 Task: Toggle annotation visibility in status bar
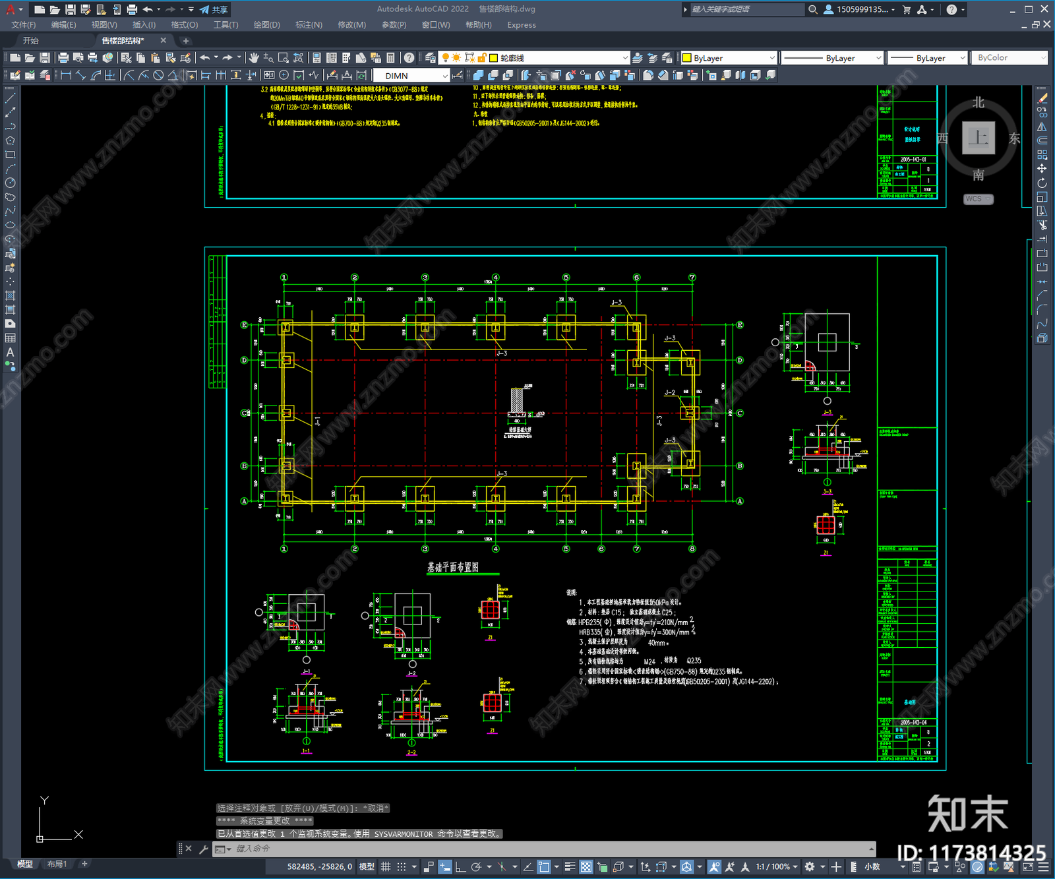click(714, 866)
